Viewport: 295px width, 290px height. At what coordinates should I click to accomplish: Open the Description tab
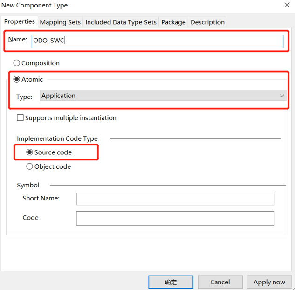tap(207, 22)
